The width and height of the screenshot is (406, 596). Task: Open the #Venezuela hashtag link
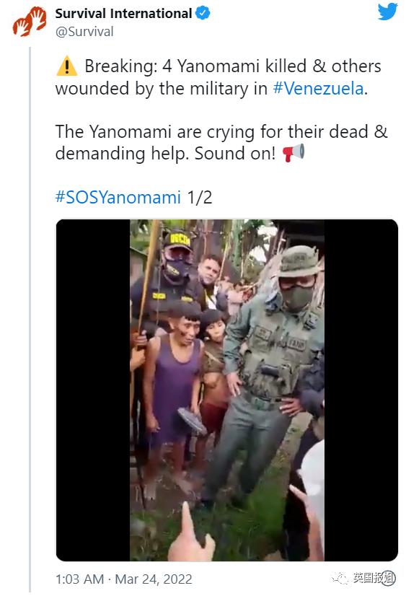coord(318,89)
